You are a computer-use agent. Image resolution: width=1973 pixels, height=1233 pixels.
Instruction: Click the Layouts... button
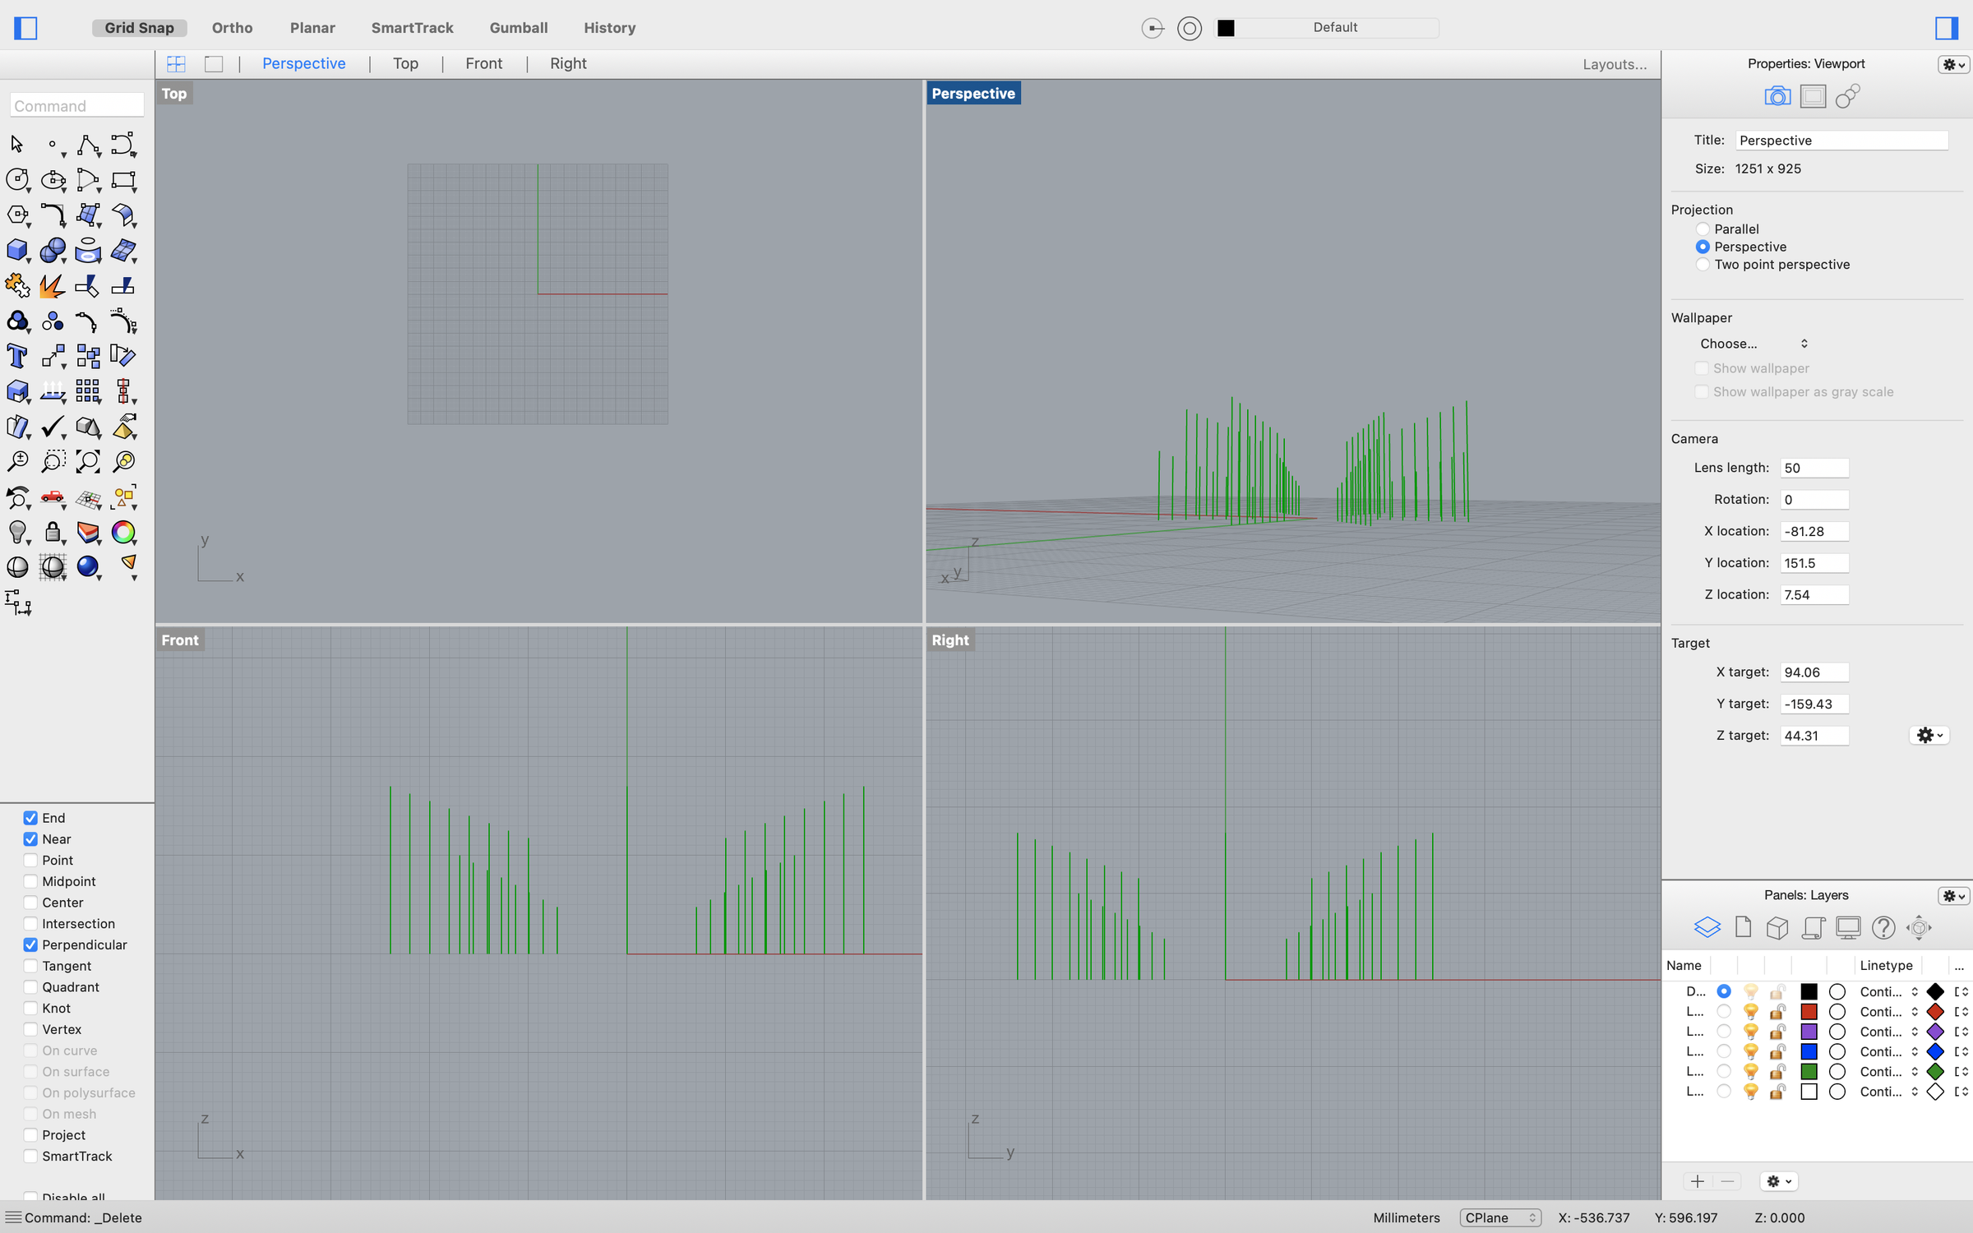tap(1614, 64)
